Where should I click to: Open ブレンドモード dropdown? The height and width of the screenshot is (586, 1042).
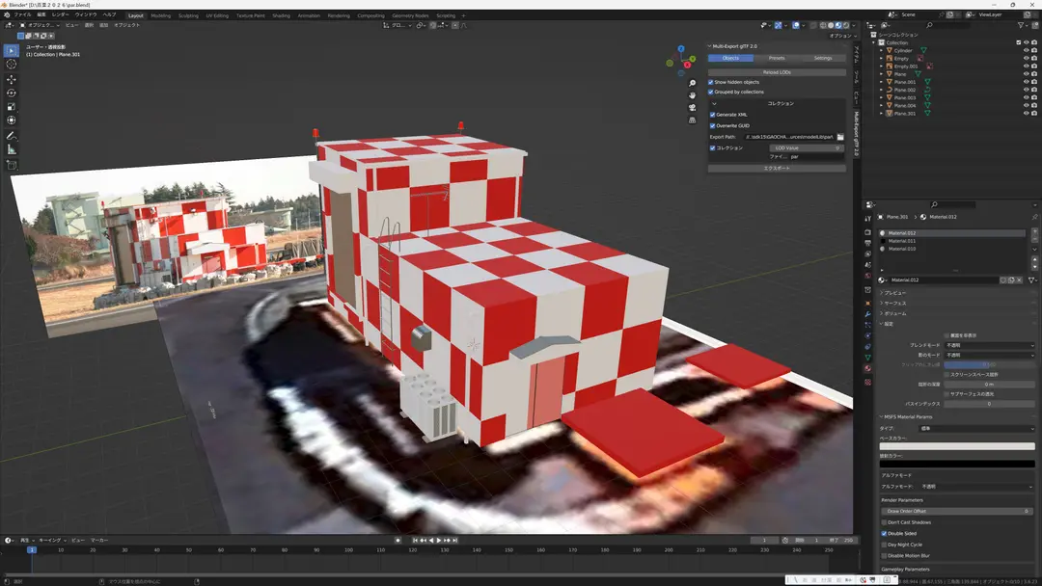point(990,345)
